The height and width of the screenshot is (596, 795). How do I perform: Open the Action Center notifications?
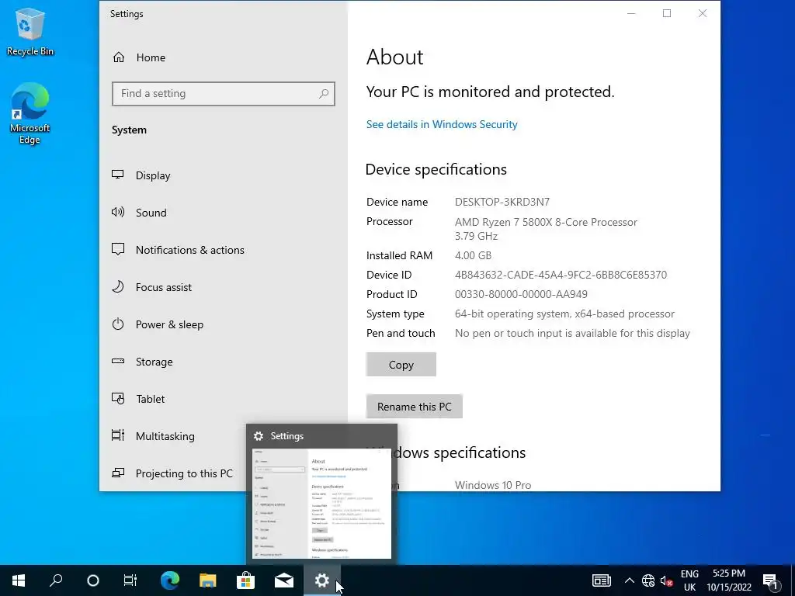771,581
